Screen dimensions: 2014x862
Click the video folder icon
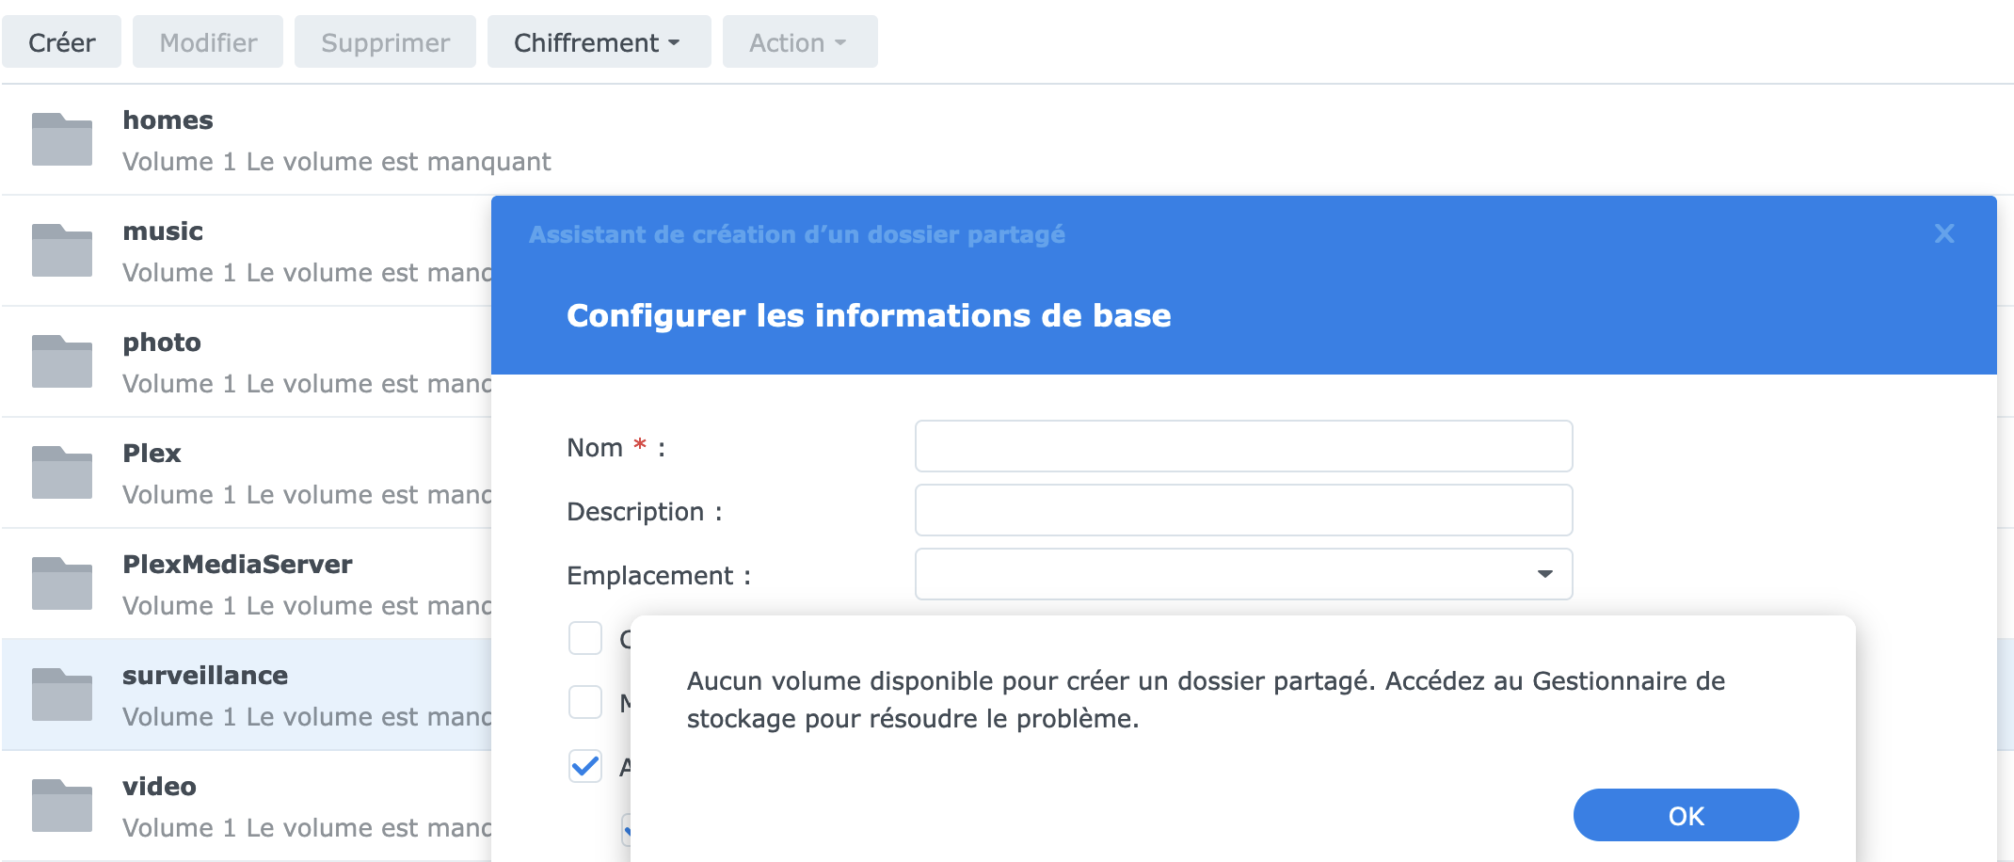point(62,806)
